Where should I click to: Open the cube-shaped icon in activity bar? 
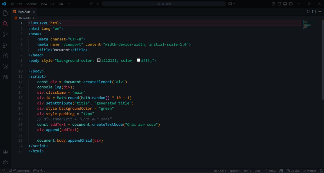pyautogui.click(x=5, y=77)
